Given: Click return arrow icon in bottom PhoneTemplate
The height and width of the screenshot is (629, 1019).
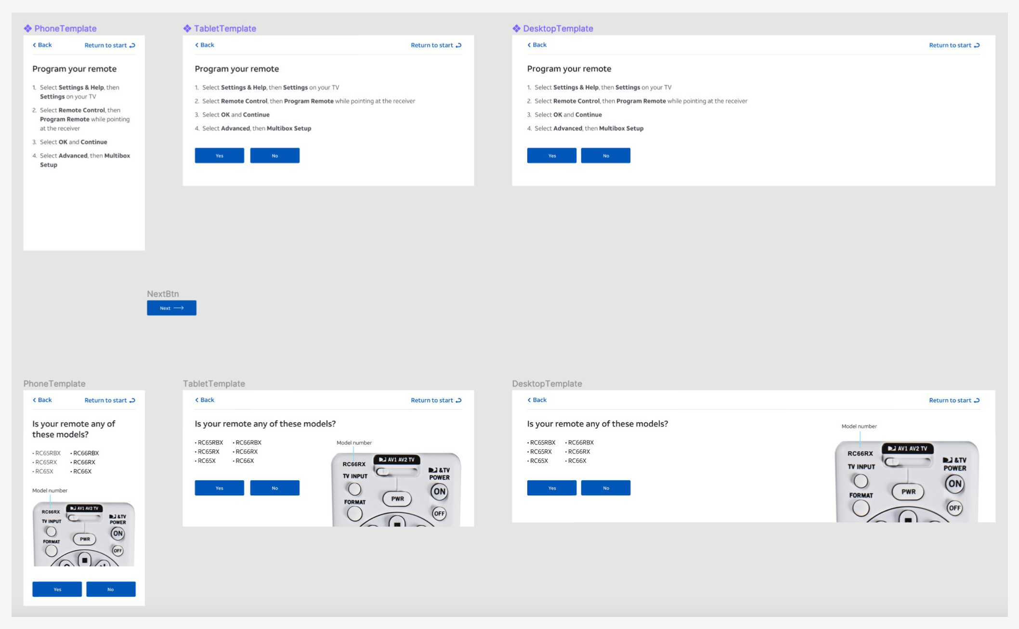Looking at the screenshot, I should (132, 400).
